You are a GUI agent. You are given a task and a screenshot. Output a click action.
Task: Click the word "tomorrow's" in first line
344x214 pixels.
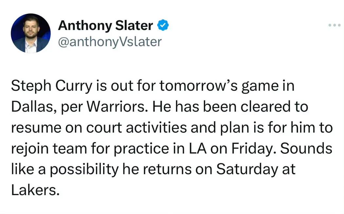tap(199, 86)
